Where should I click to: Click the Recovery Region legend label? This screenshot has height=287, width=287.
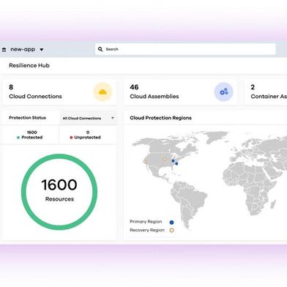[x=147, y=230]
